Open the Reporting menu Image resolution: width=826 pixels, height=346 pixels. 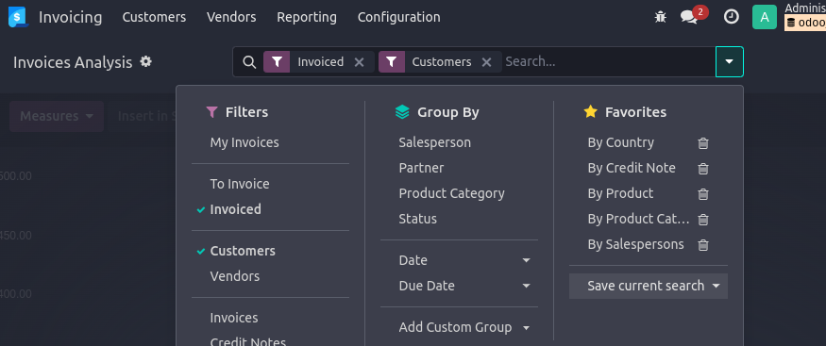(x=307, y=17)
